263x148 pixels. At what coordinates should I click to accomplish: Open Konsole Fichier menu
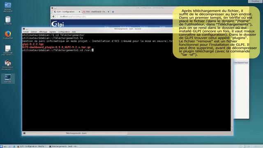pos(26,32)
